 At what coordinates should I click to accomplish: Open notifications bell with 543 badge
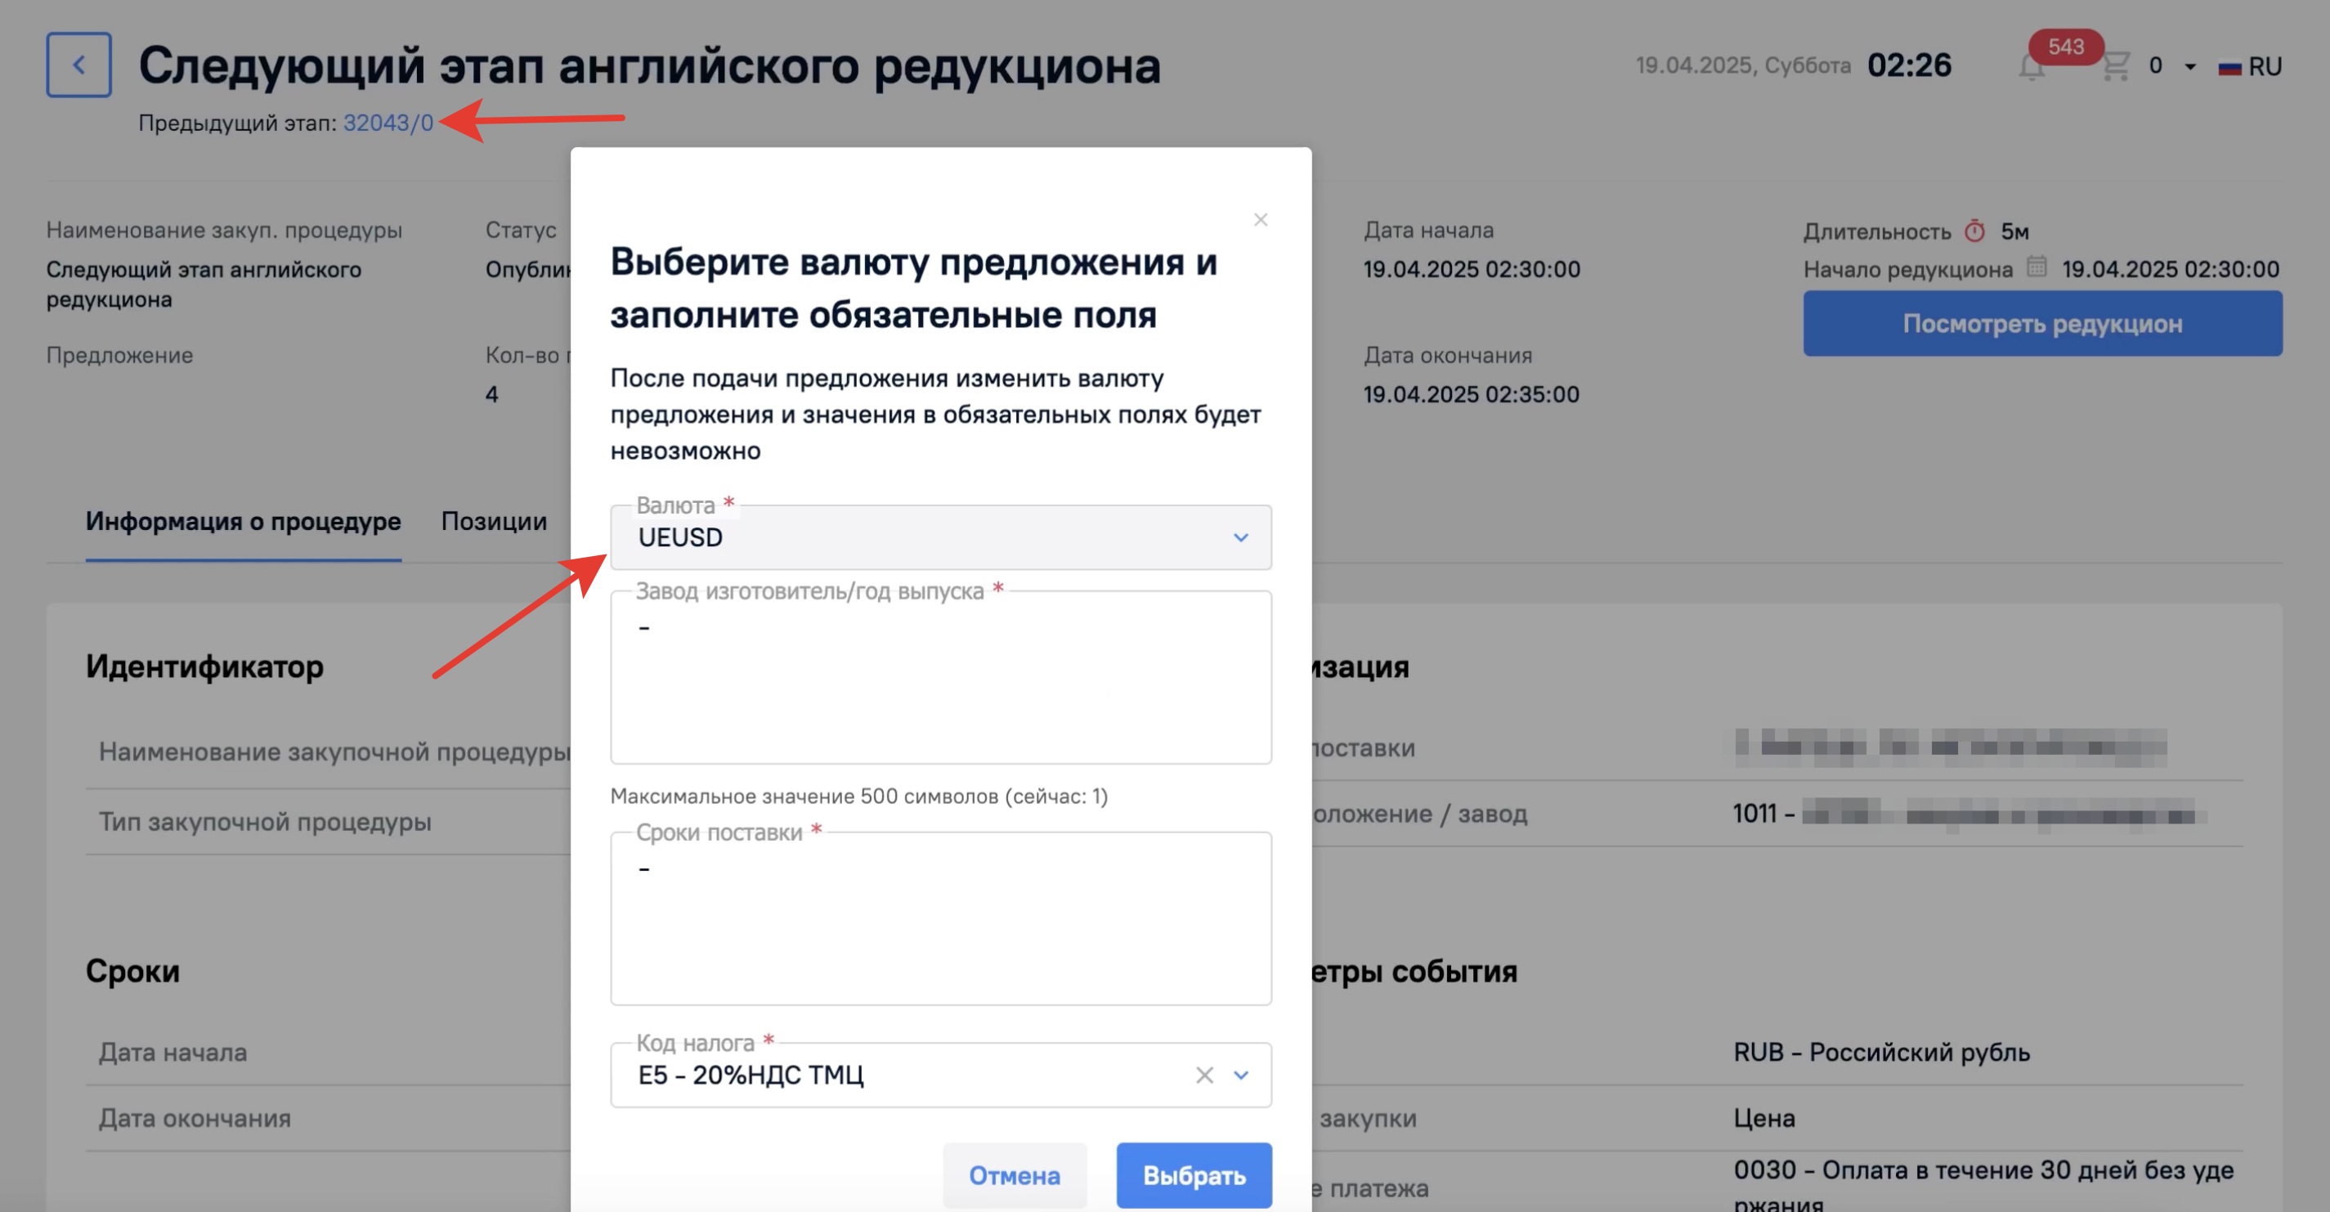point(2032,67)
